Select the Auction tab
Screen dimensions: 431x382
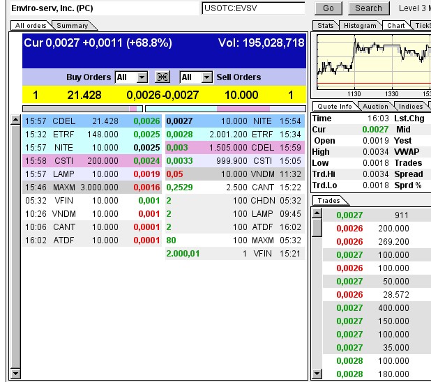[x=375, y=107]
